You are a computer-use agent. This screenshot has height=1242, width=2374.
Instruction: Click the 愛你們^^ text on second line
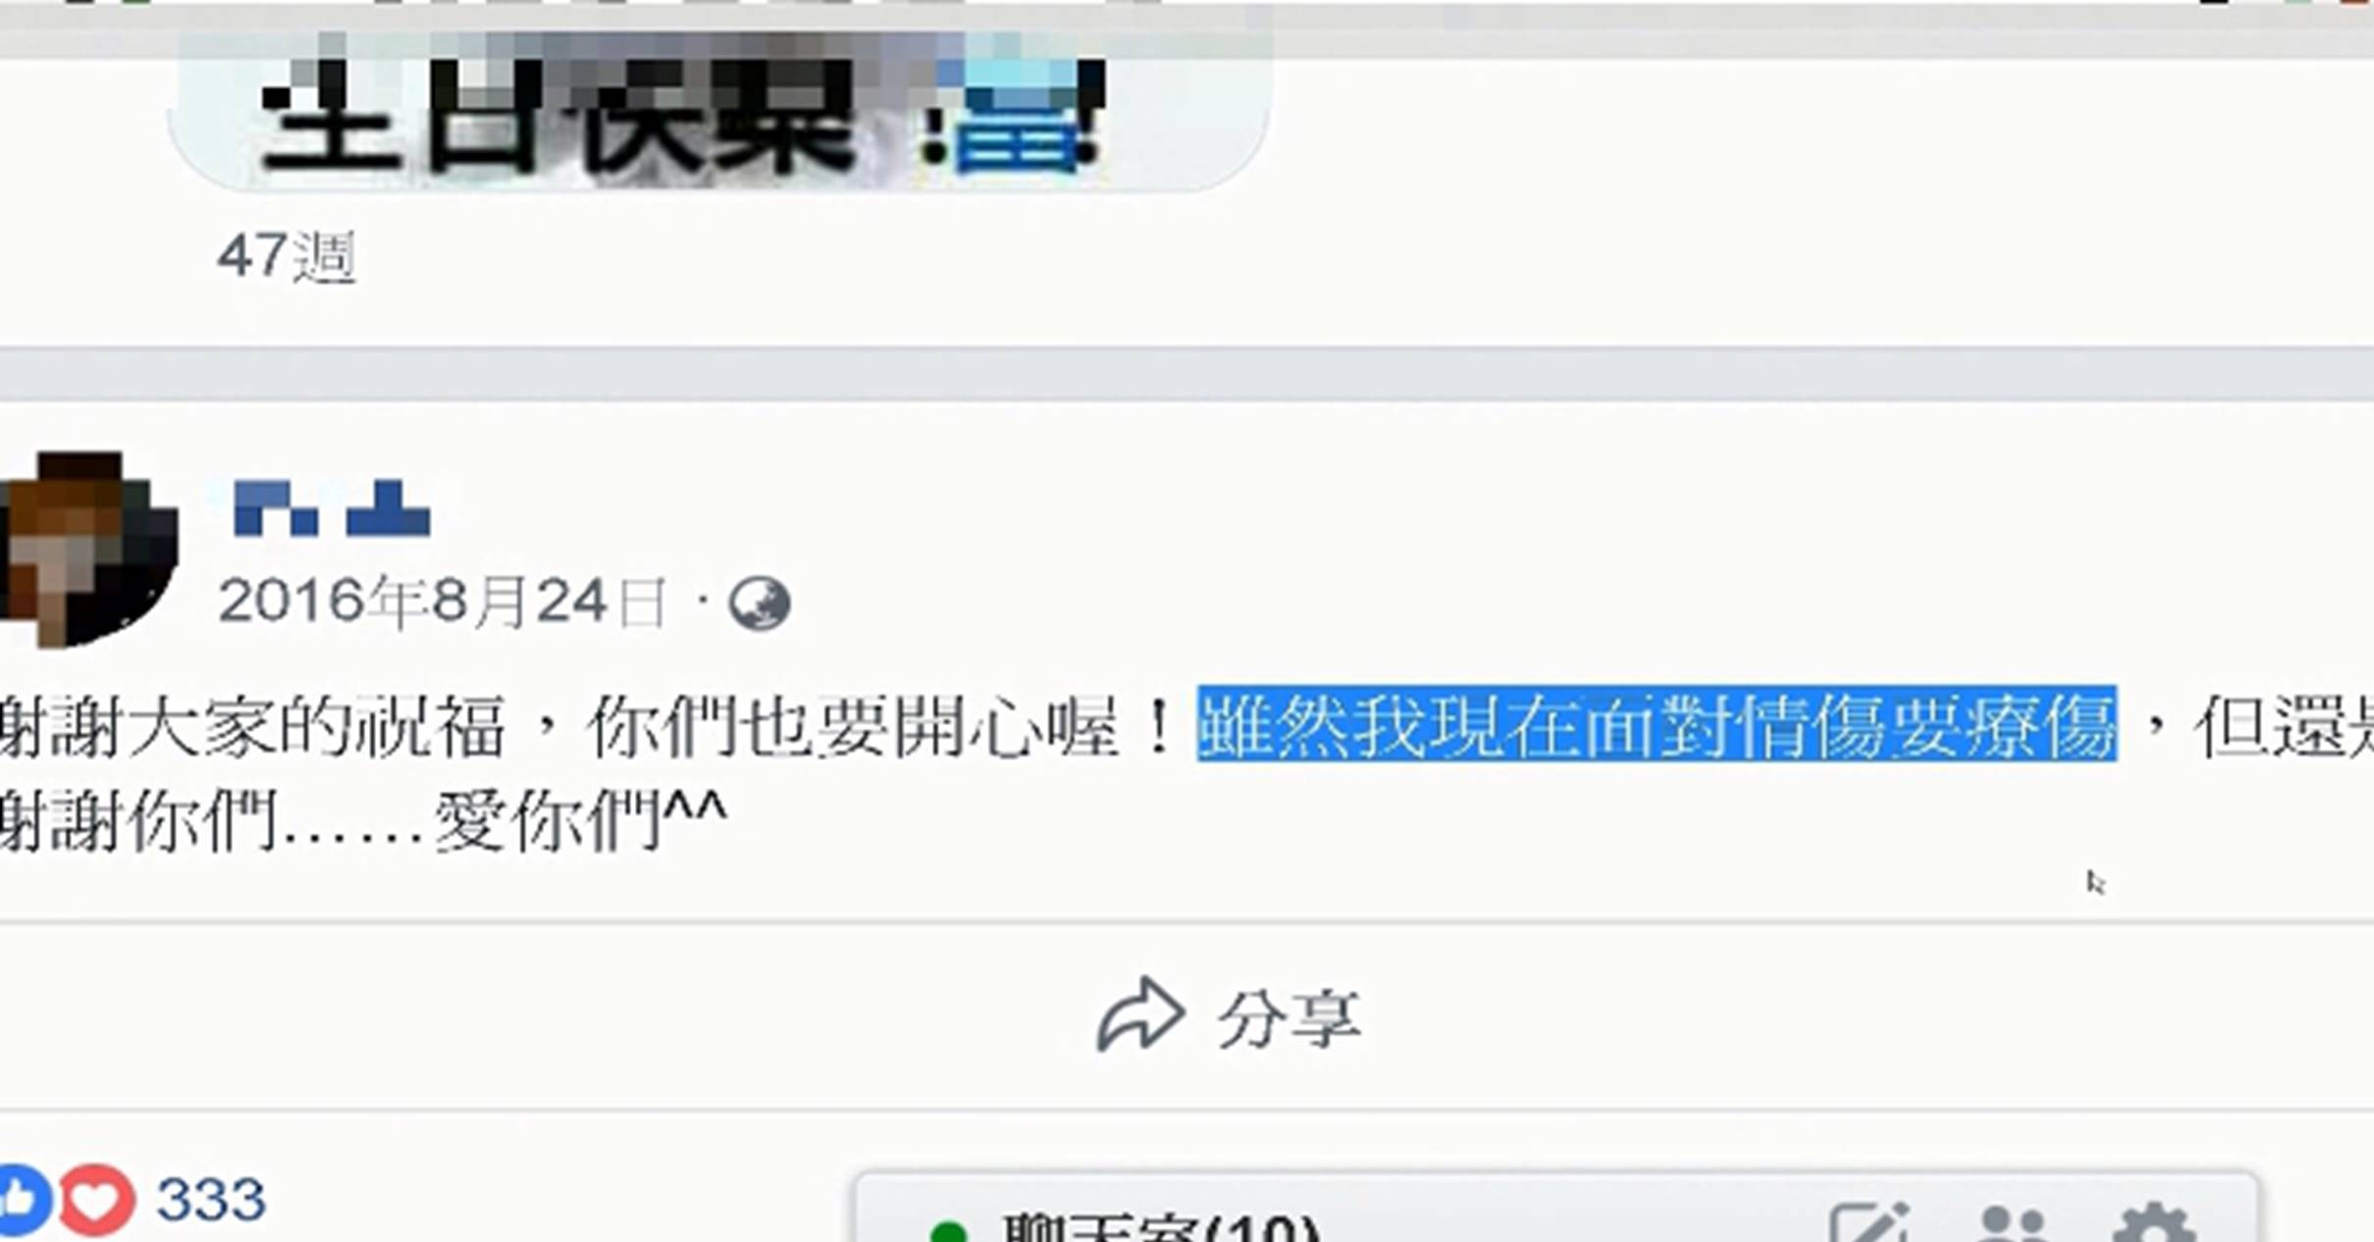(x=580, y=819)
